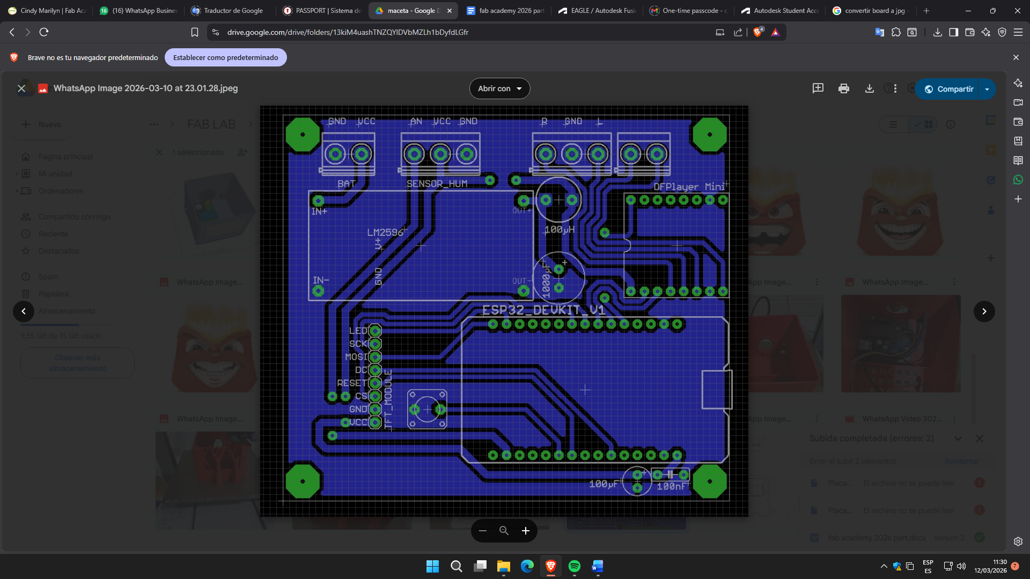Go to the previous image arrow

24,311
